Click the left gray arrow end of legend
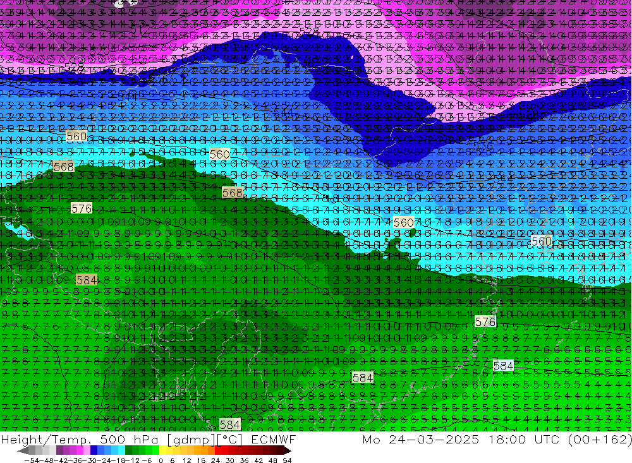The height and width of the screenshot is (463, 632). (x=23, y=451)
